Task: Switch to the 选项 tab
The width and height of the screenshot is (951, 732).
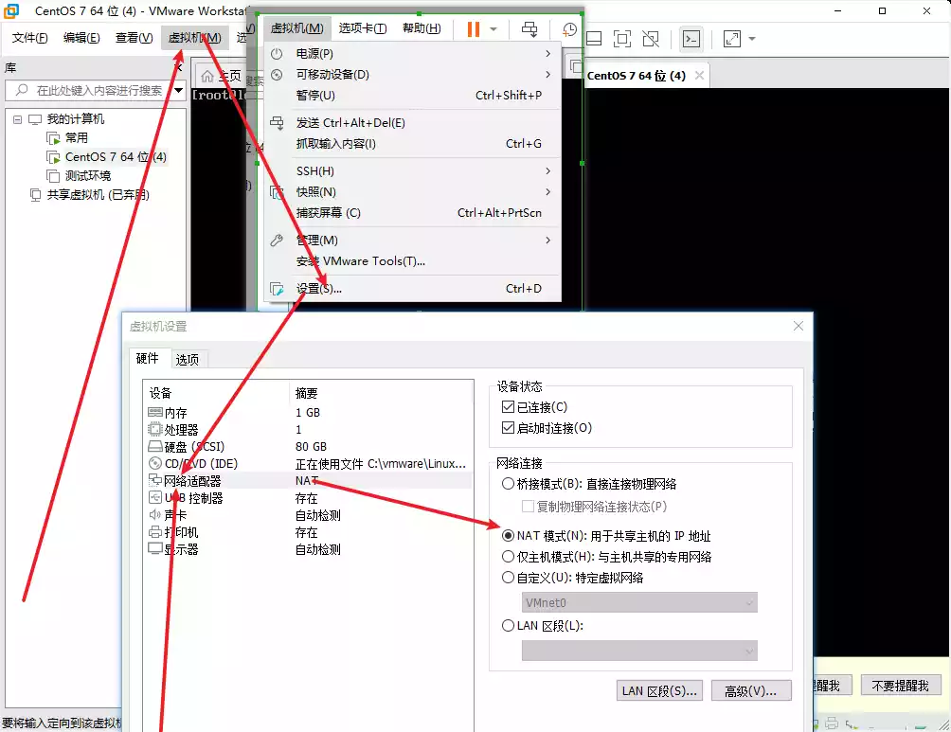Action: [188, 359]
